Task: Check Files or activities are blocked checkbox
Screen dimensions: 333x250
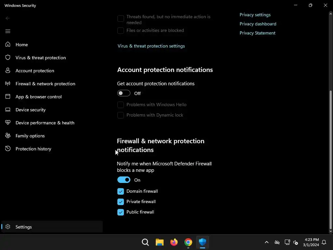Action: pyautogui.click(x=120, y=30)
